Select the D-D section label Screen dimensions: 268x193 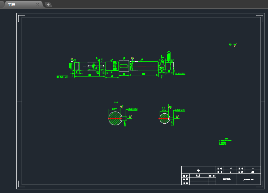pyautogui.click(x=116, y=102)
